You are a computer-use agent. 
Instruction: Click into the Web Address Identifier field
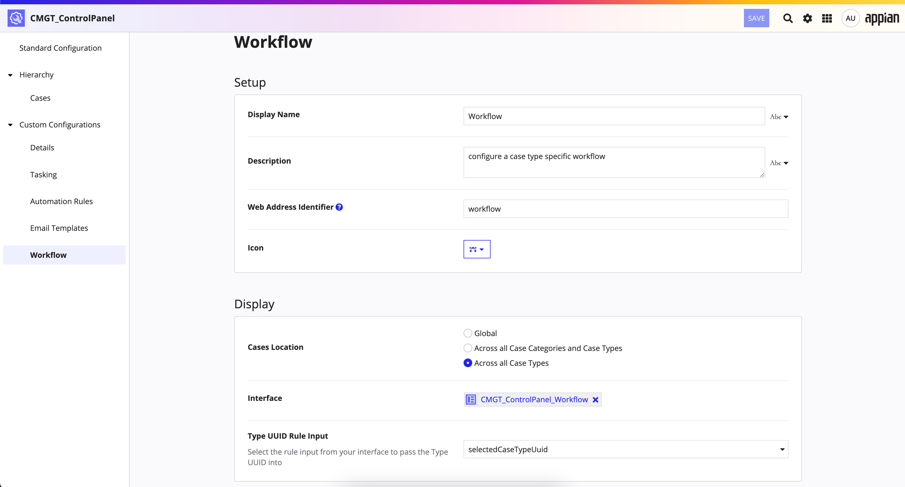tap(626, 209)
